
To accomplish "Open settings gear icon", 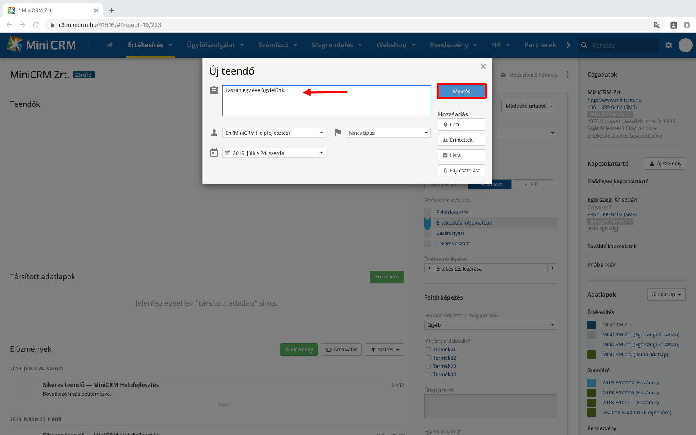I will click(x=669, y=45).
